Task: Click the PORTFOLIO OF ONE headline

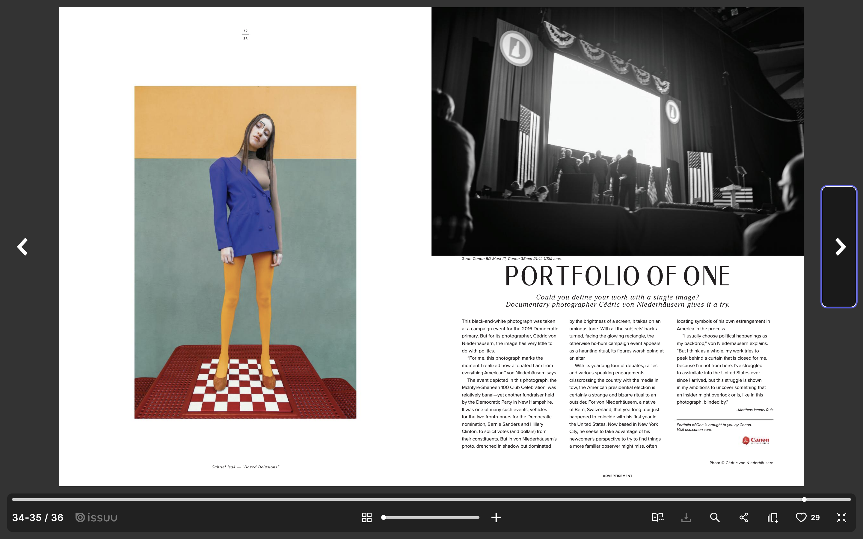Action: click(x=617, y=276)
